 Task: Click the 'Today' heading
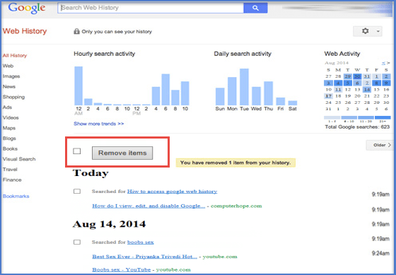91,173
